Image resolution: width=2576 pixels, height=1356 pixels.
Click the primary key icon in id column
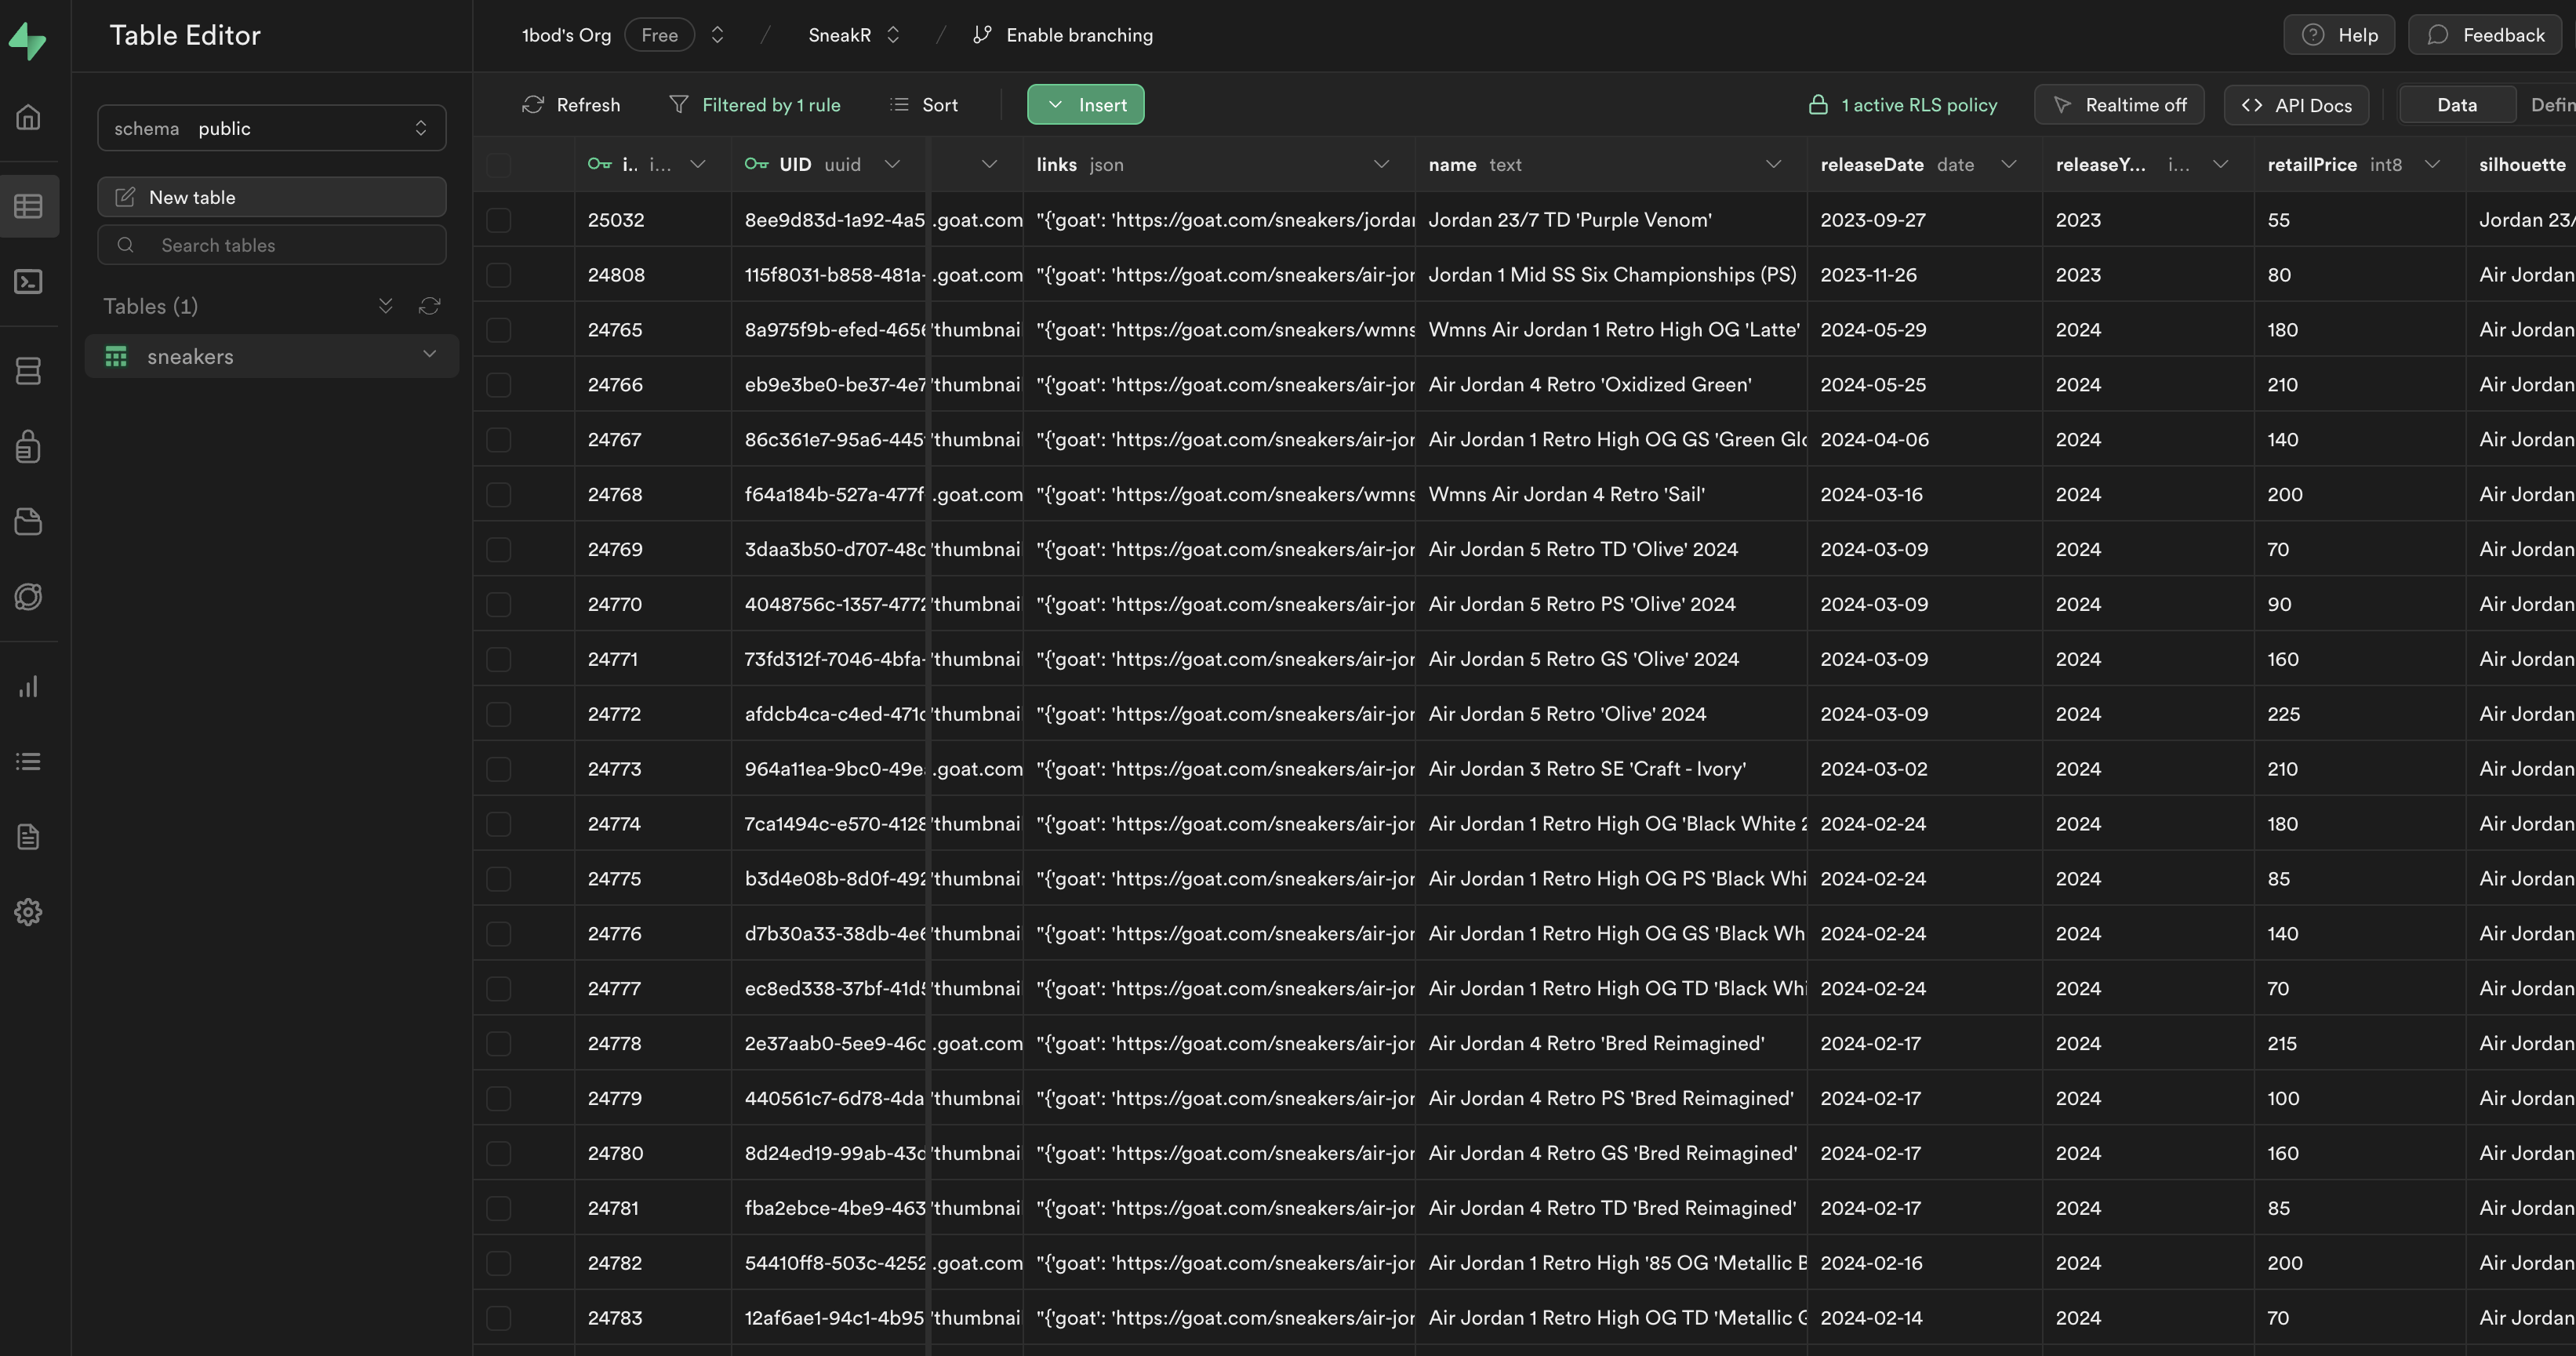click(599, 164)
